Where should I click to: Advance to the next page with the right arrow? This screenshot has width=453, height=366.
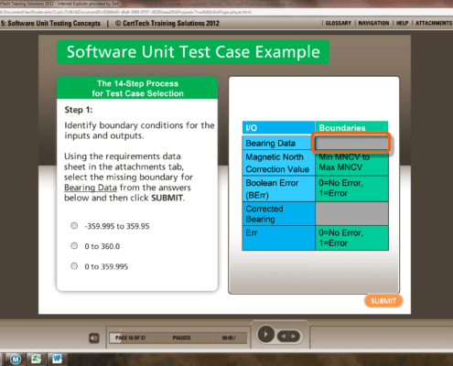[294, 336]
